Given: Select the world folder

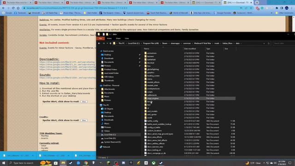Looking at the screenshot, I should [x=149, y=118].
